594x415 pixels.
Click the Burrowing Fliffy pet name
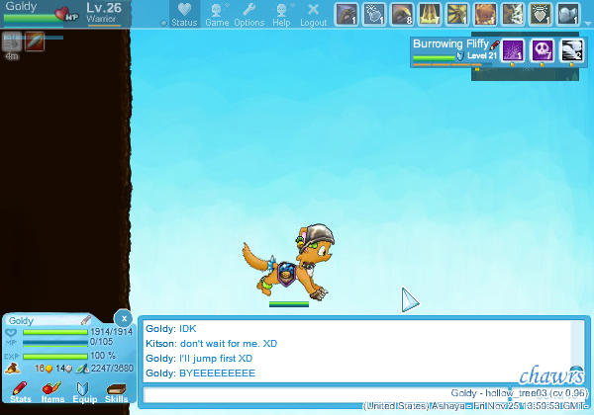click(449, 43)
